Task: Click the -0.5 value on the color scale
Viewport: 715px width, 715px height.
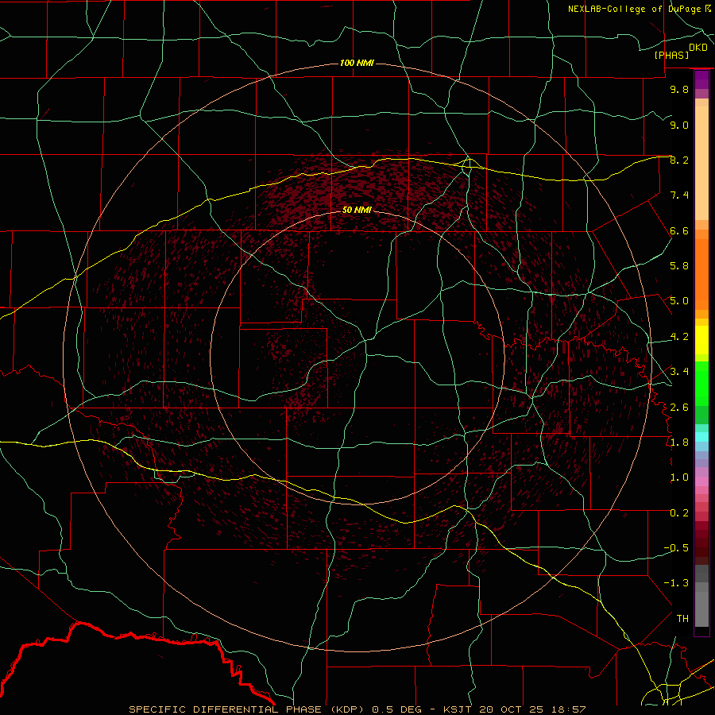Action: pyautogui.click(x=676, y=548)
